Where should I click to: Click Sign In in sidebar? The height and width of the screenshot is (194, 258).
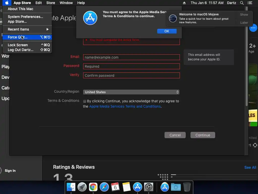pyautogui.click(x=10, y=171)
